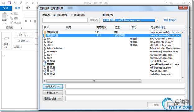Screen dimensions: 194x112
Task: Click the mail window icon at top-left
Action: tap(3, 3)
